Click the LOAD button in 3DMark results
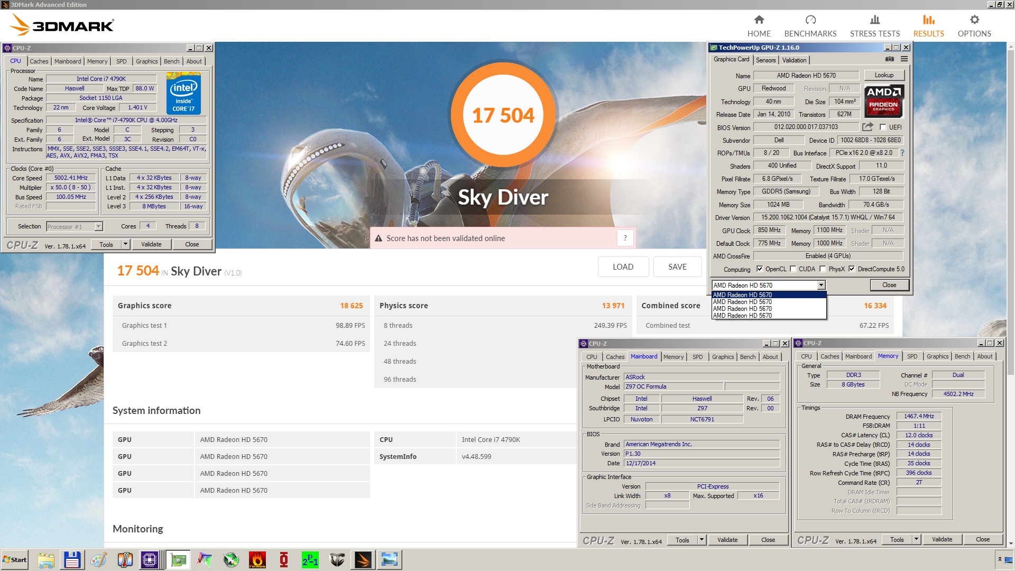This screenshot has width=1015, height=571. (623, 267)
